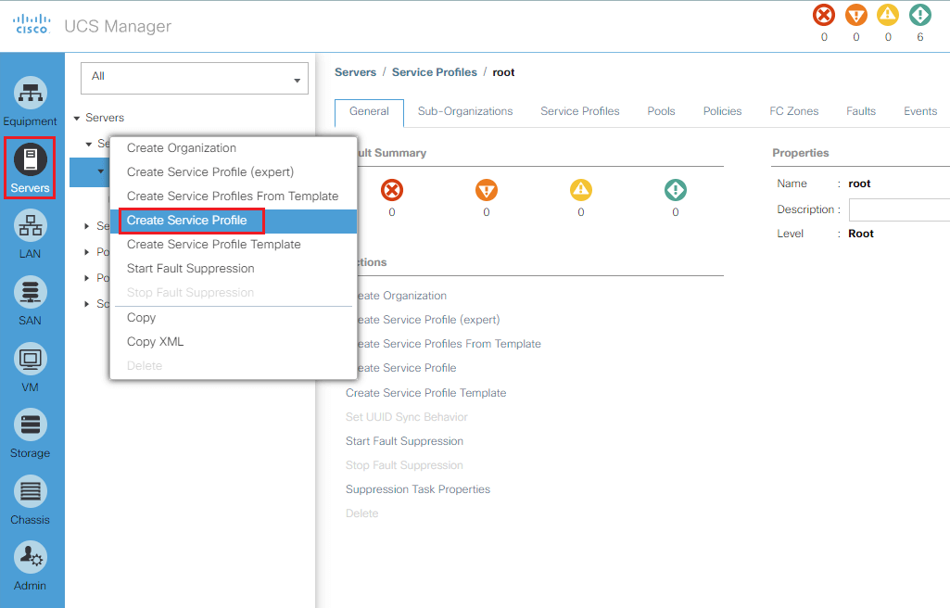Screen dimensions: 950x608
Task: Switch to the Policies tab
Action: click(722, 111)
